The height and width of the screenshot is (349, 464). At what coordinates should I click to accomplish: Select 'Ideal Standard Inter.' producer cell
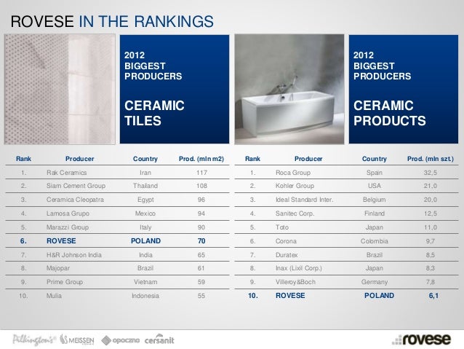(304, 200)
